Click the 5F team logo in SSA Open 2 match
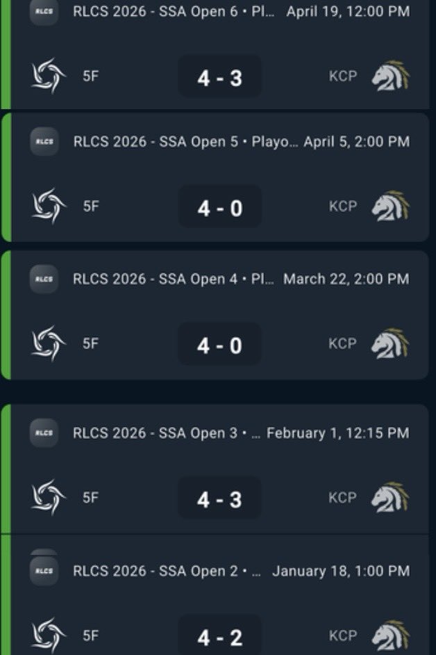 [x=49, y=636]
